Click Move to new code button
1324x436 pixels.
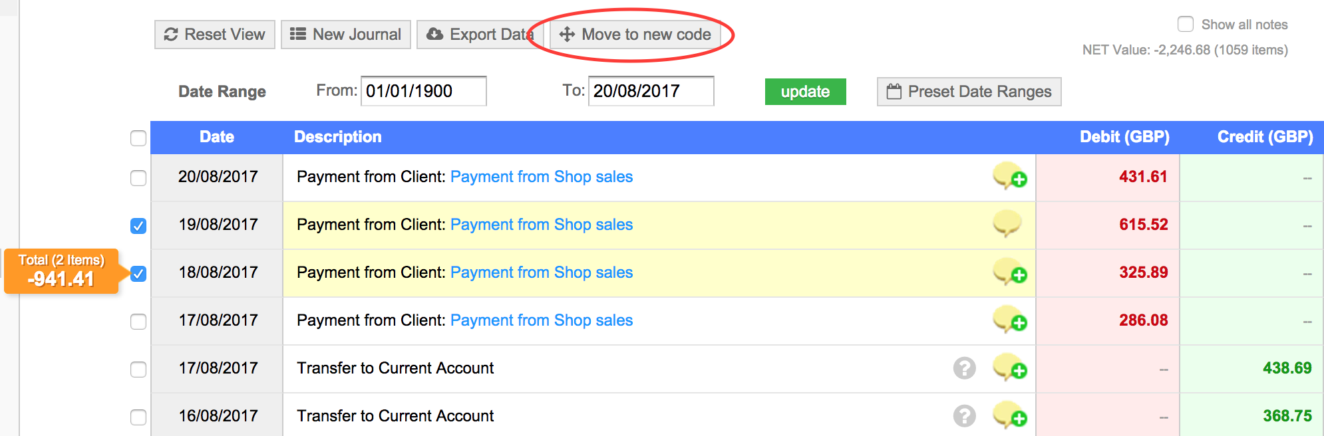click(635, 35)
